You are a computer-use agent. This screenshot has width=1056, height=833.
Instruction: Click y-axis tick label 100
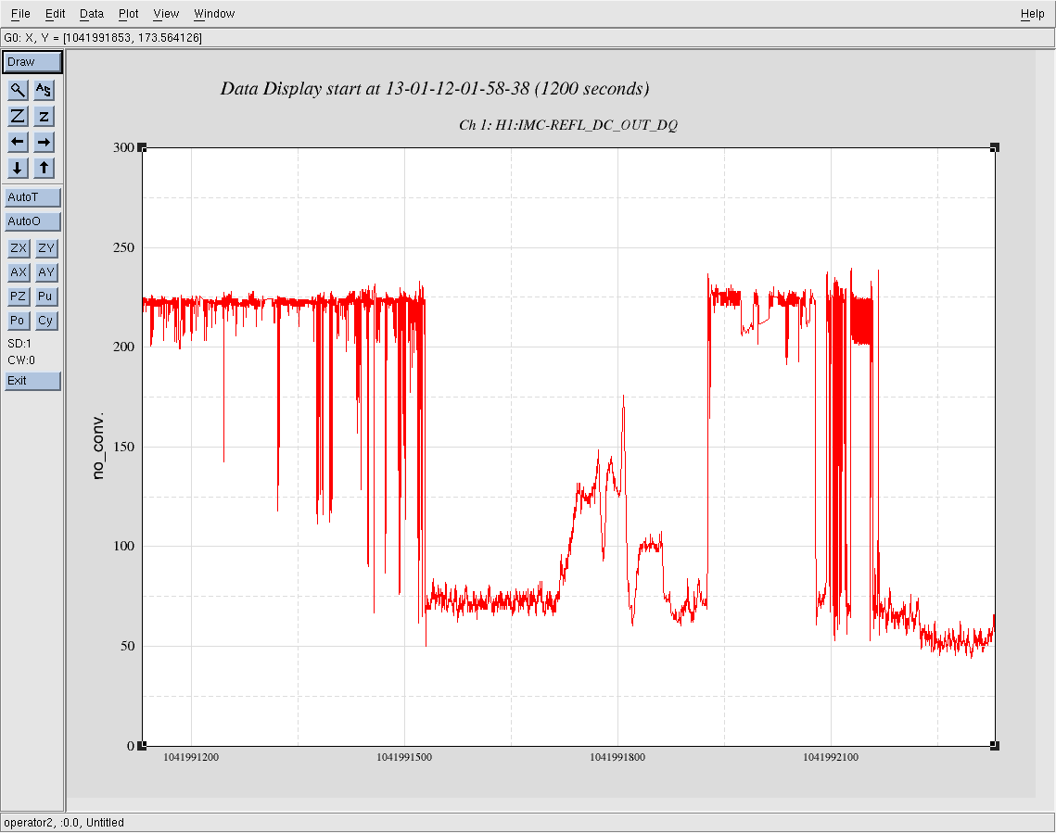(124, 546)
